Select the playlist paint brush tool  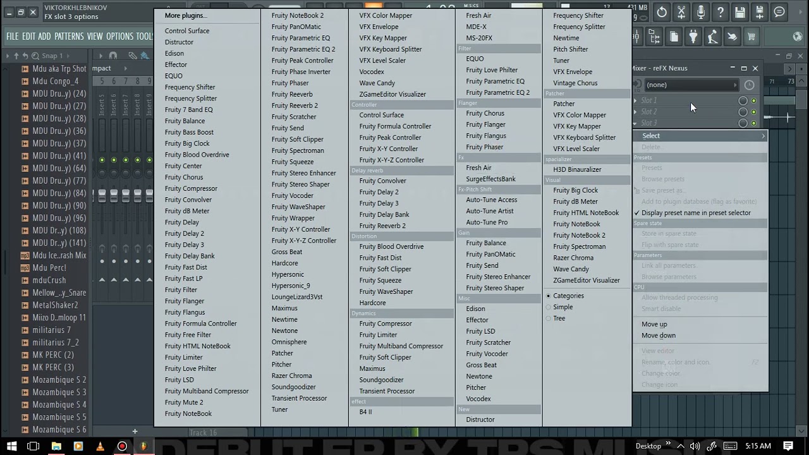click(x=145, y=56)
